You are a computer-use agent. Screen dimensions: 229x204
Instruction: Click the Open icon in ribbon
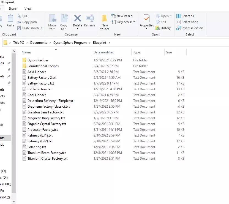[158, 16]
